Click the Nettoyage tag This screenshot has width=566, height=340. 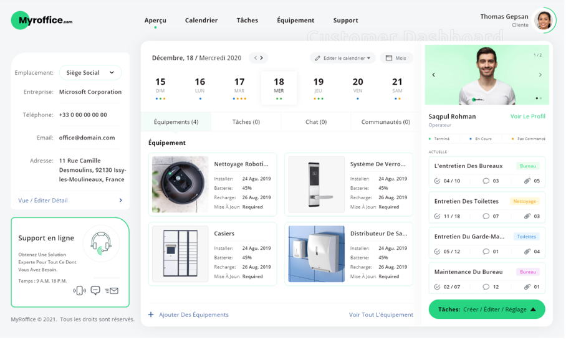[x=524, y=202]
